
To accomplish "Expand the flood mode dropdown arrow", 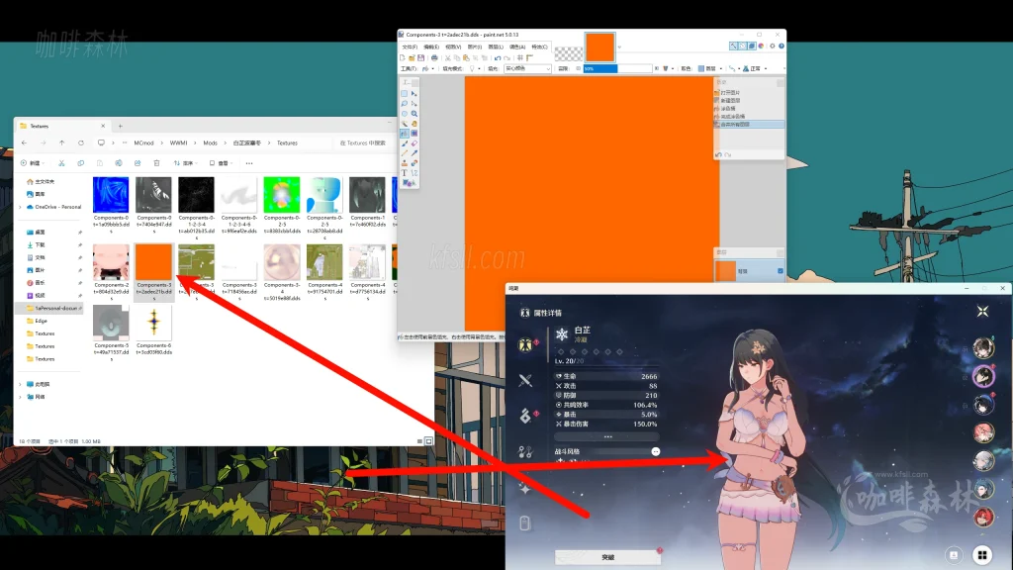I will pos(480,69).
